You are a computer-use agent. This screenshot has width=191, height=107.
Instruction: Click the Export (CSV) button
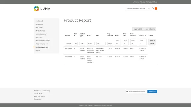pos(138,29)
